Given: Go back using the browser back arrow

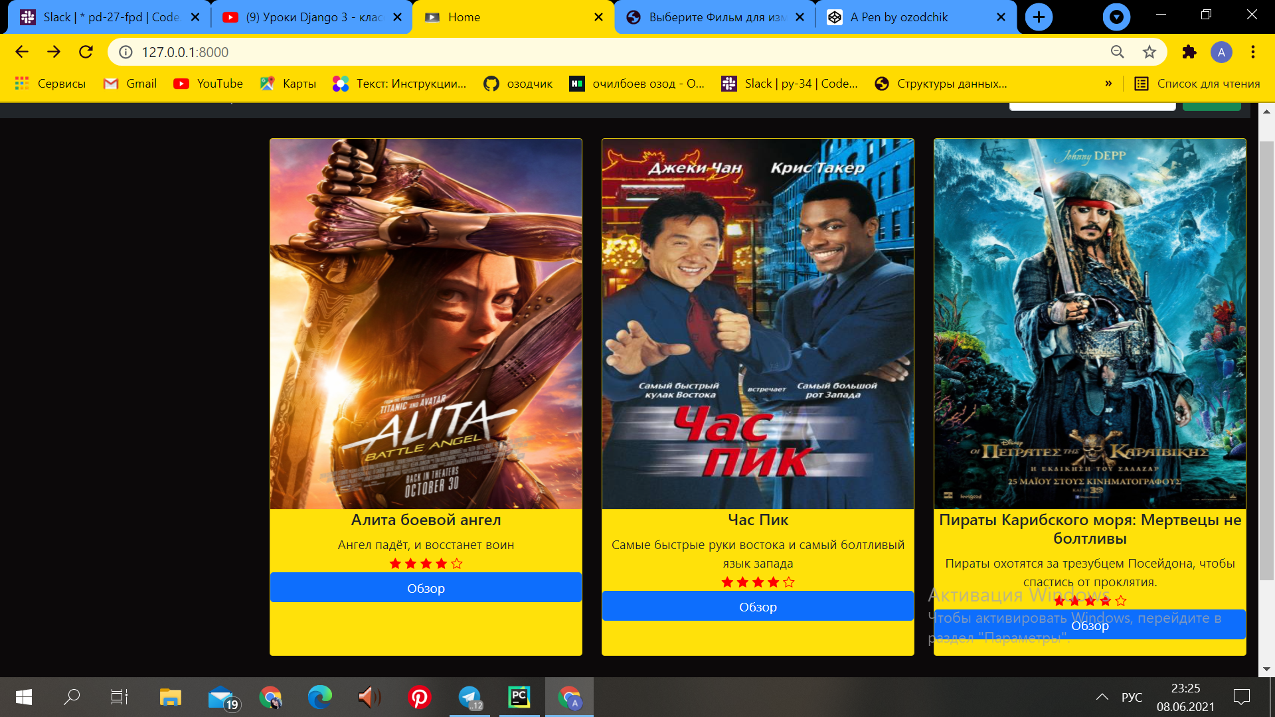Looking at the screenshot, I should tap(22, 52).
